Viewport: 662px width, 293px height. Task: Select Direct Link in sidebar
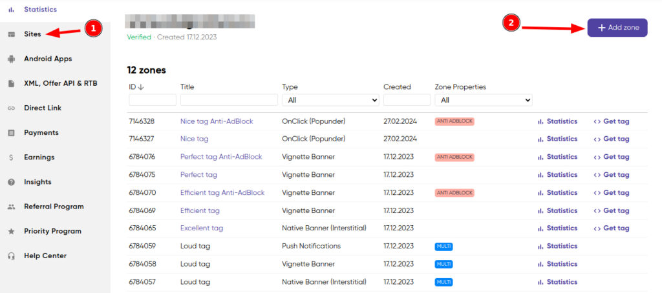tap(43, 108)
